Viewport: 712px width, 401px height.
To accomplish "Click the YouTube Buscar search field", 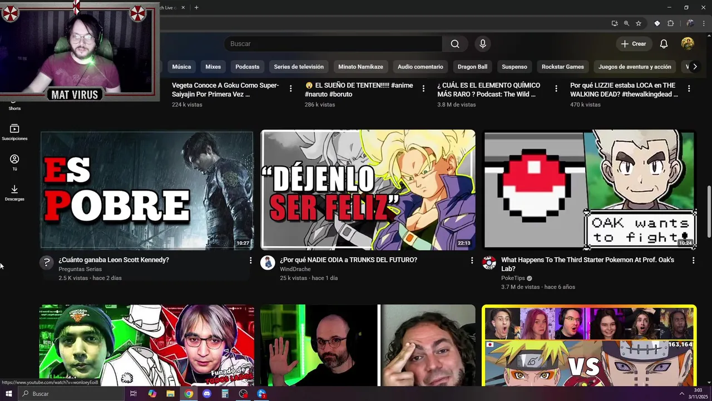I will point(333,44).
